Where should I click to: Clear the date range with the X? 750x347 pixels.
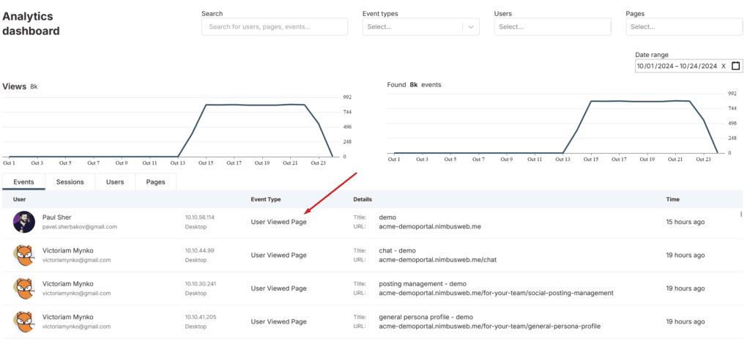coord(724,66)
